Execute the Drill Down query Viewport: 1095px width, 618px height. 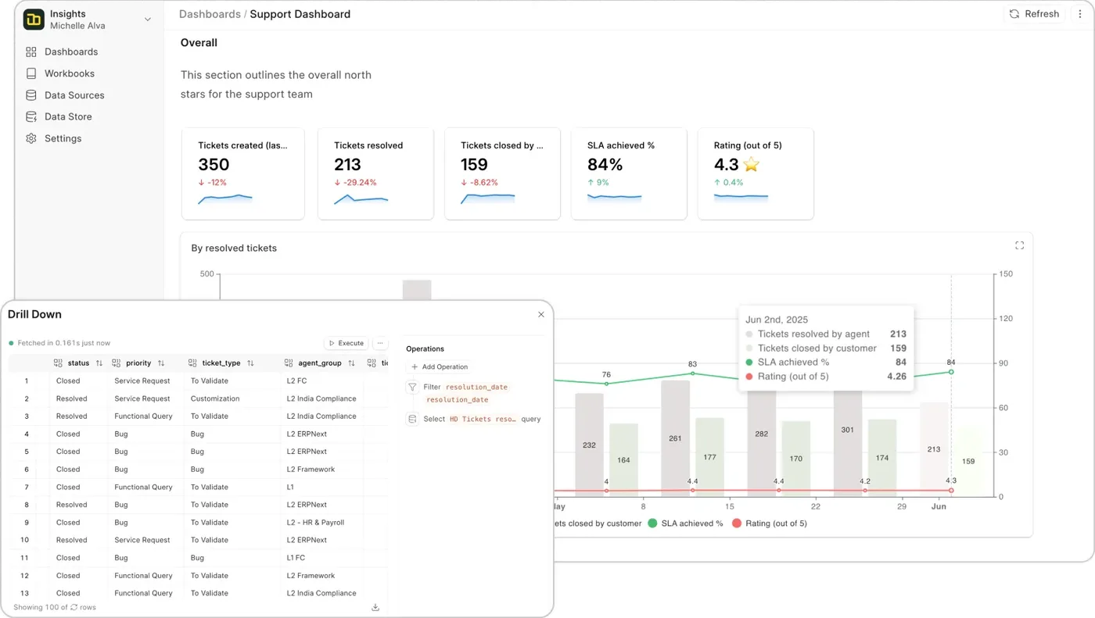[x=346, y=343]
